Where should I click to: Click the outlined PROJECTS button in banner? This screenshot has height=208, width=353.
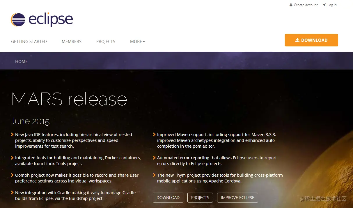coord(200,198)
